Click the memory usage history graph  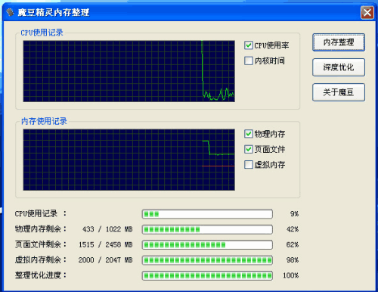coord(129,160)
